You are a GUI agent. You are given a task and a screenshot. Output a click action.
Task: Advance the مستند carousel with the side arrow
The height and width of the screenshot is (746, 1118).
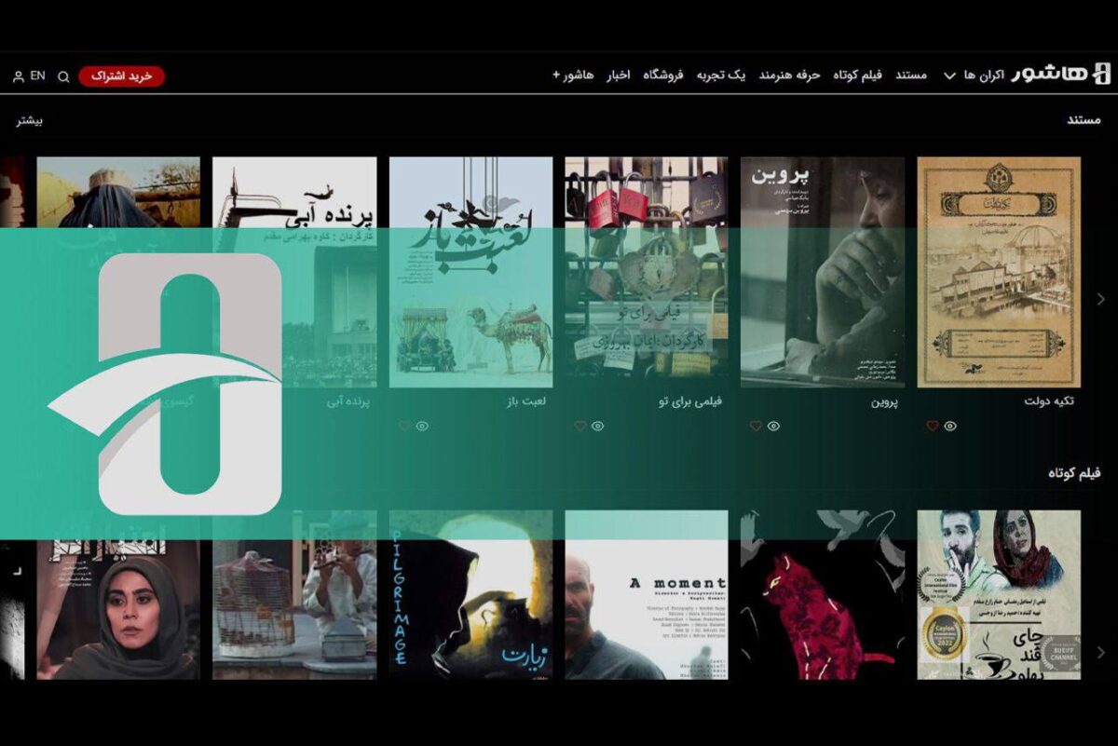(x=1100, y=299)
